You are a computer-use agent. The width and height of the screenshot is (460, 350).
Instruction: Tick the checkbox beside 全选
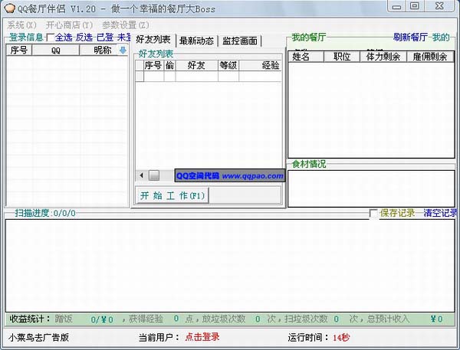[x=50, y=38]
